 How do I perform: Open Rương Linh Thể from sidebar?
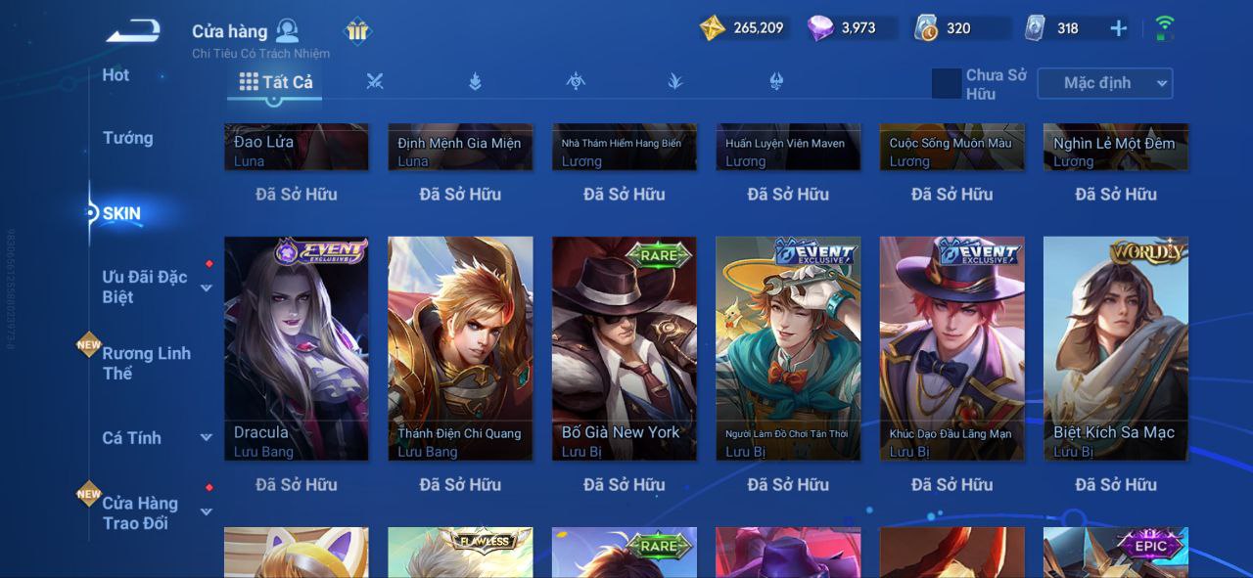147,363
